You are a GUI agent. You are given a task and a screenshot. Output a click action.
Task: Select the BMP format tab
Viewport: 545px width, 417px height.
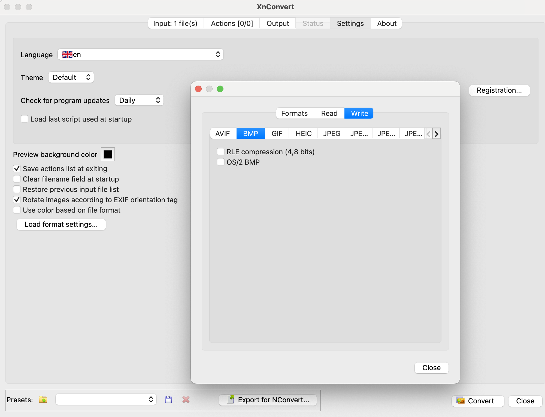(x=250, y=133)
